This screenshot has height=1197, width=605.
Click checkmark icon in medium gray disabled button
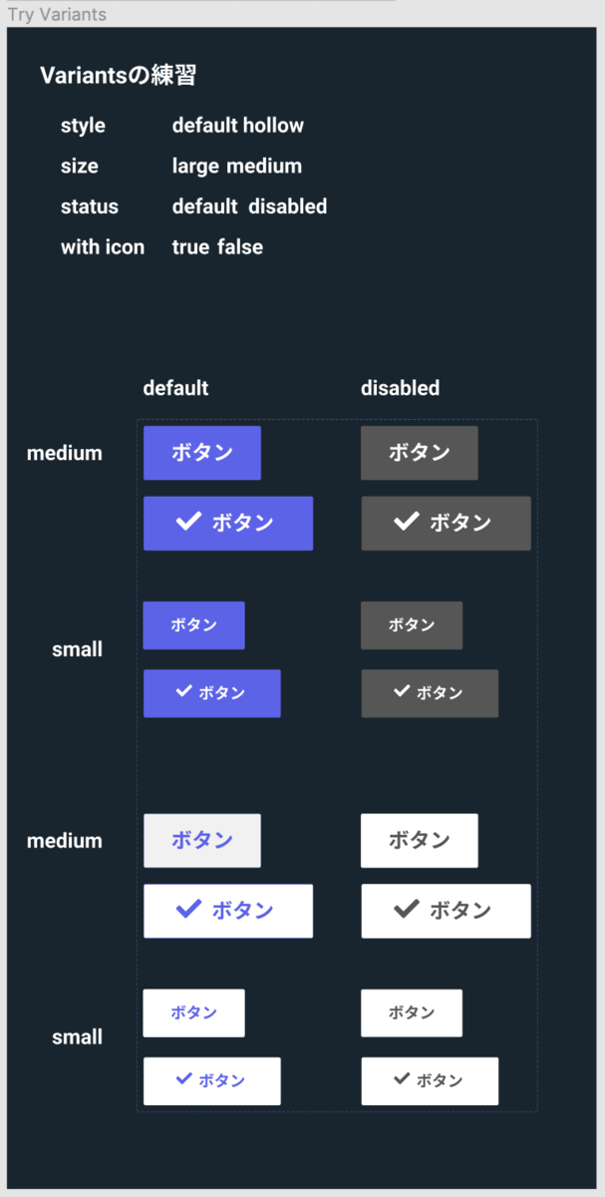[x=406, y=521]
